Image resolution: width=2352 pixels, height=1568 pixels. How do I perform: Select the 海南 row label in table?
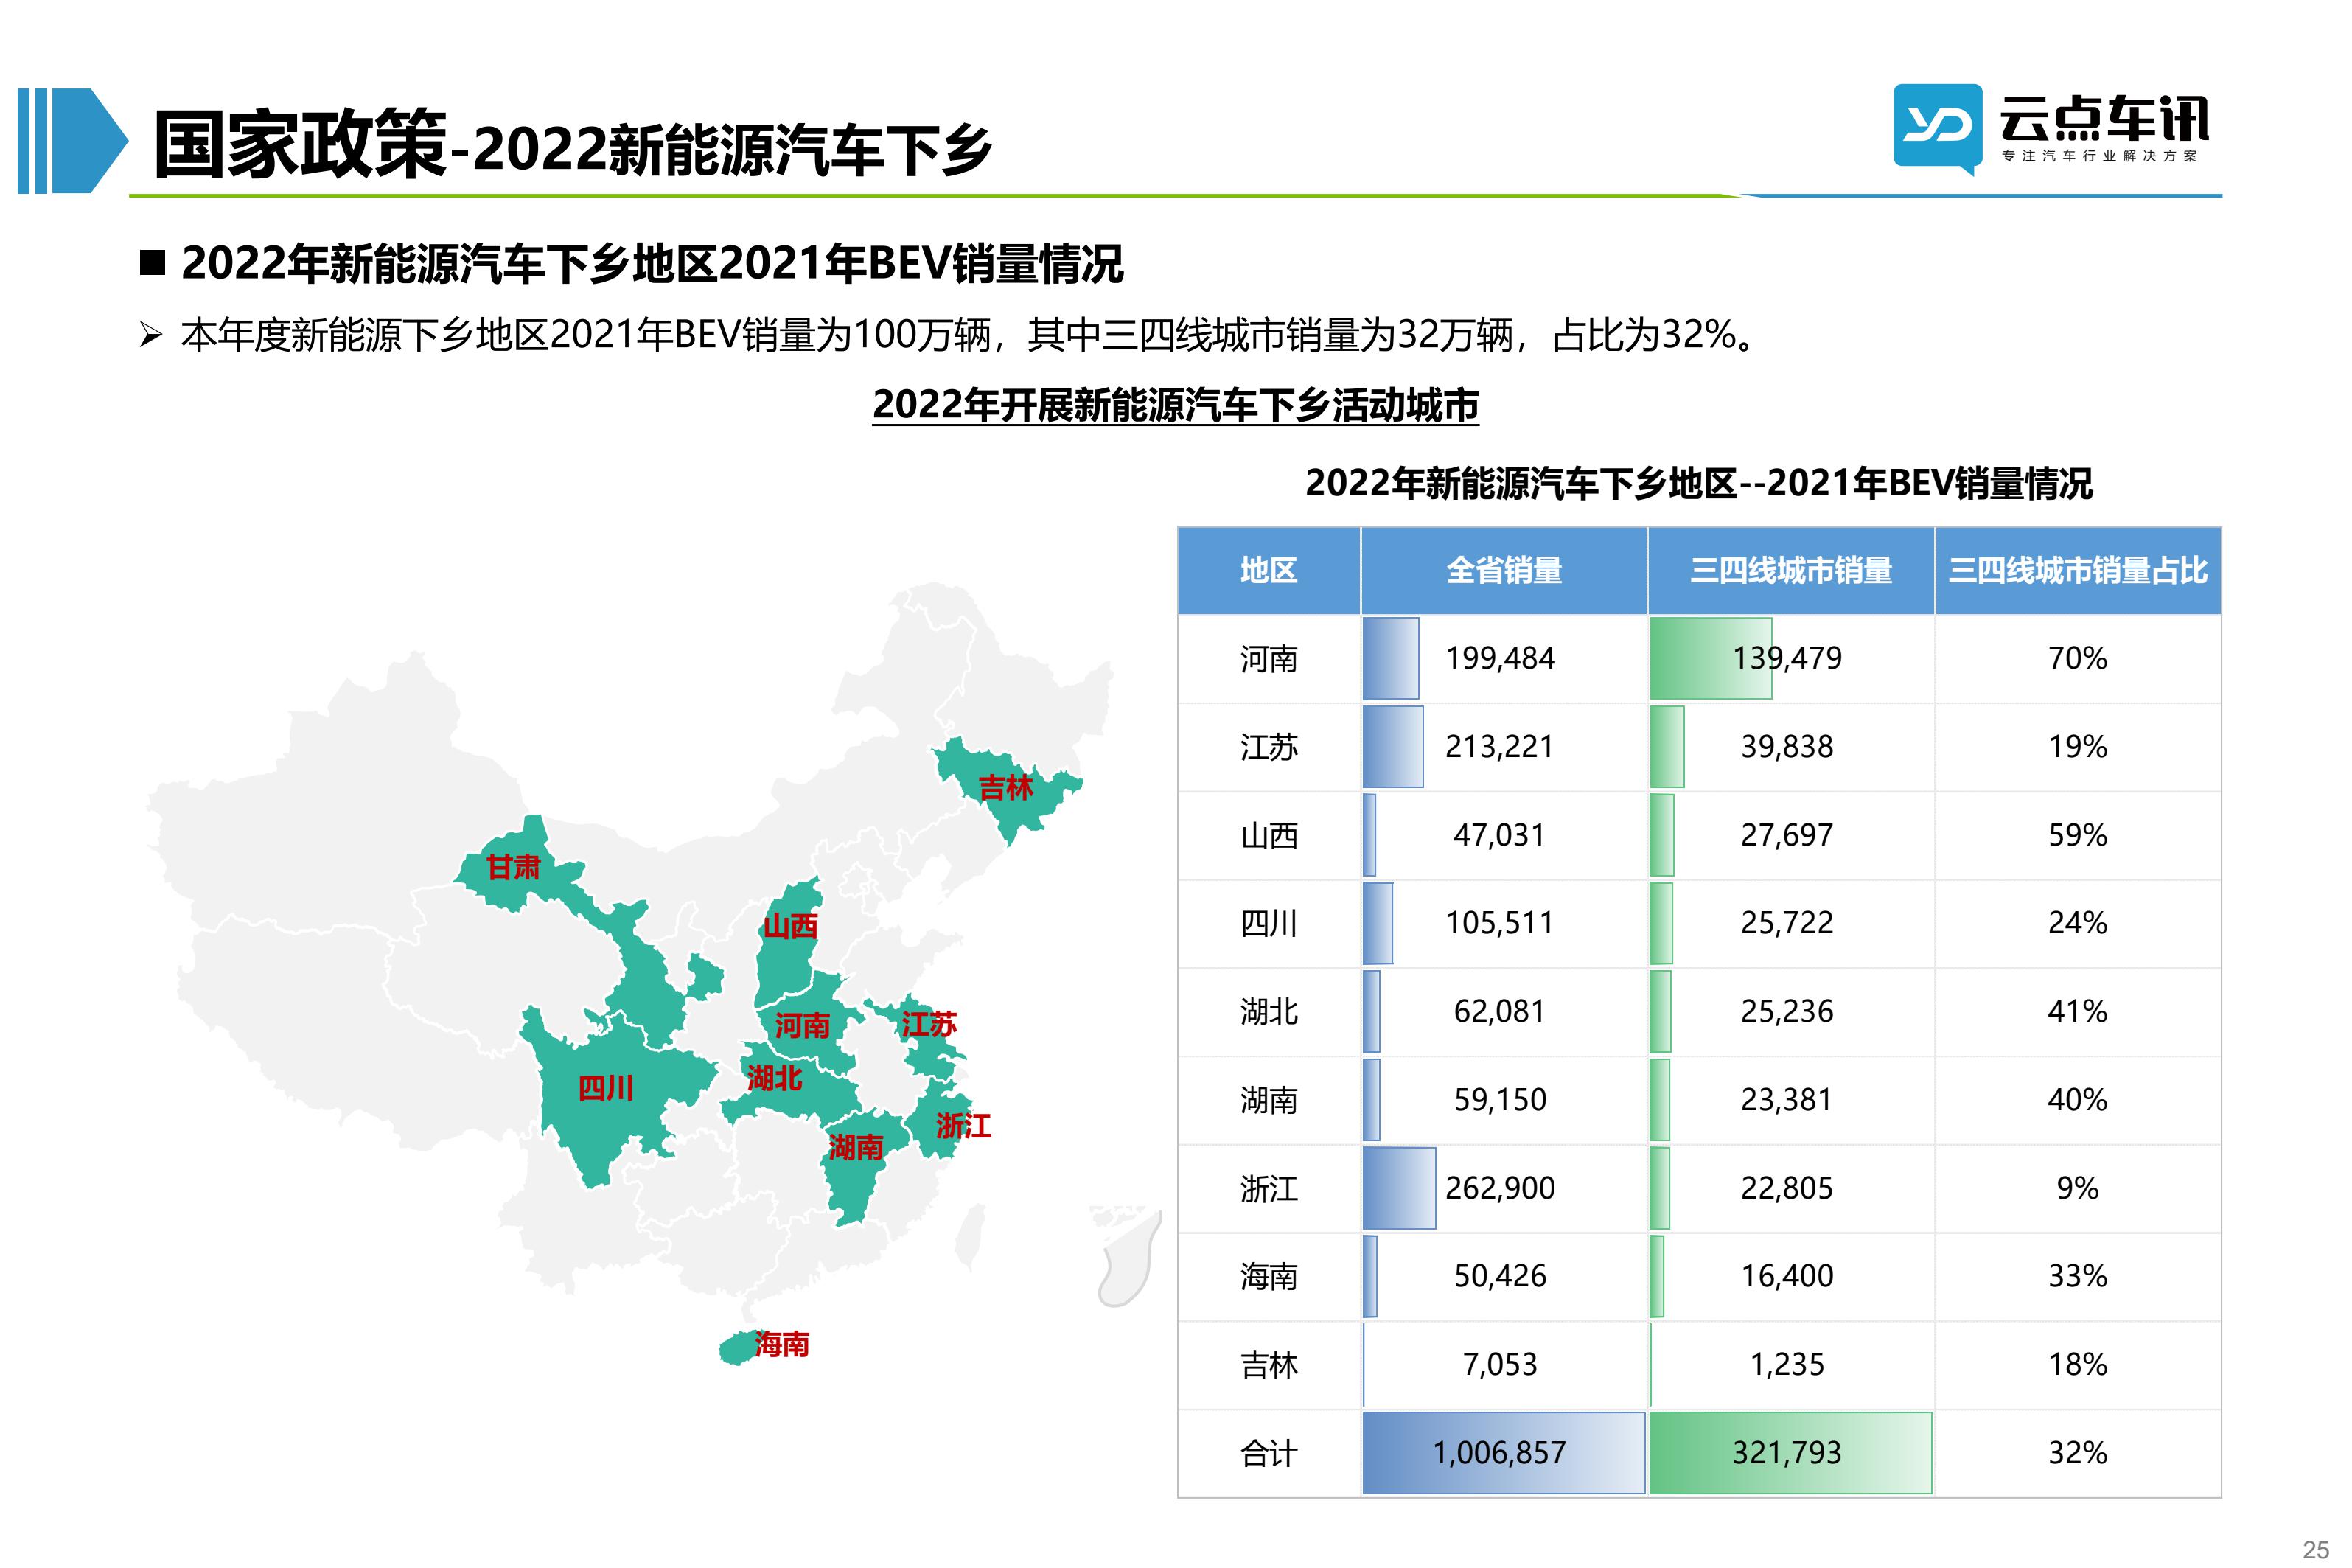(1269, 1277)
